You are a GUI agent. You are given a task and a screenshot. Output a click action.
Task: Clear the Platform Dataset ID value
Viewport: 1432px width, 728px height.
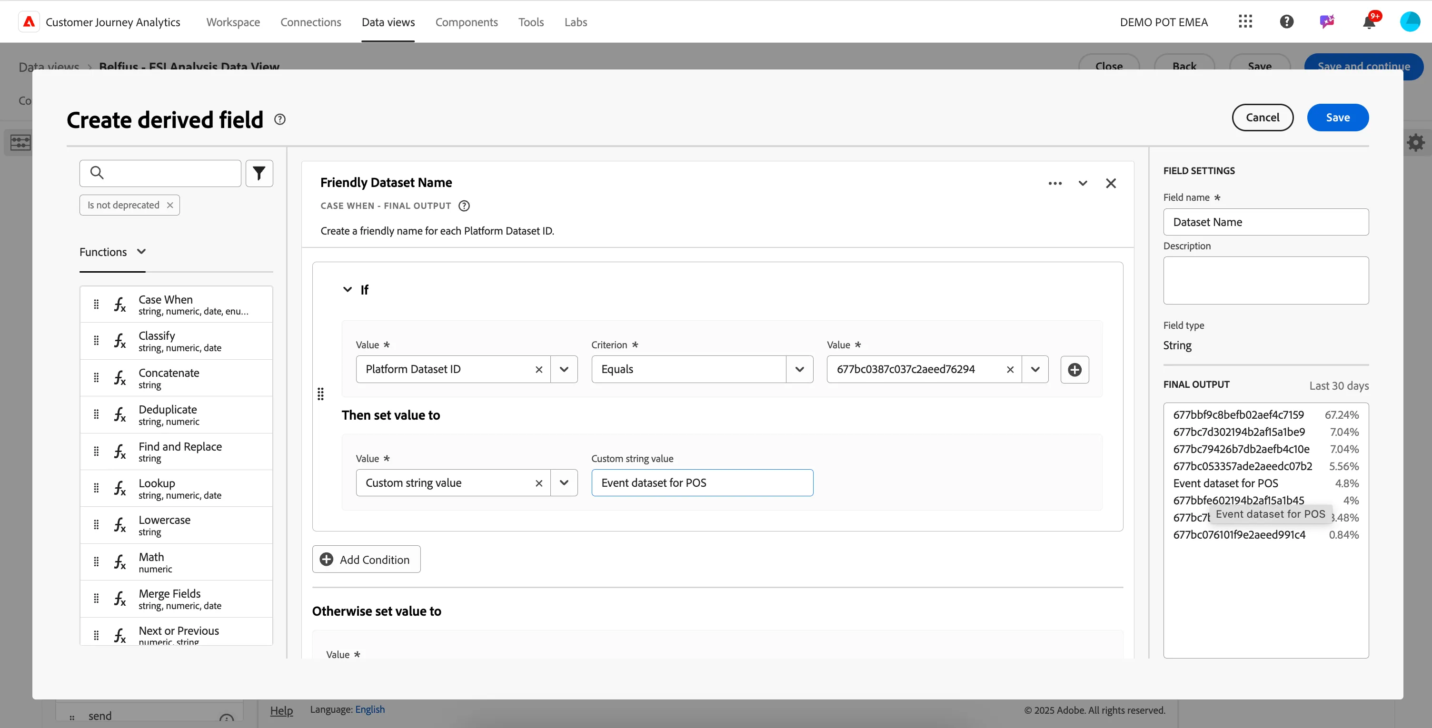pyautogui.click(x=539, y=370)
